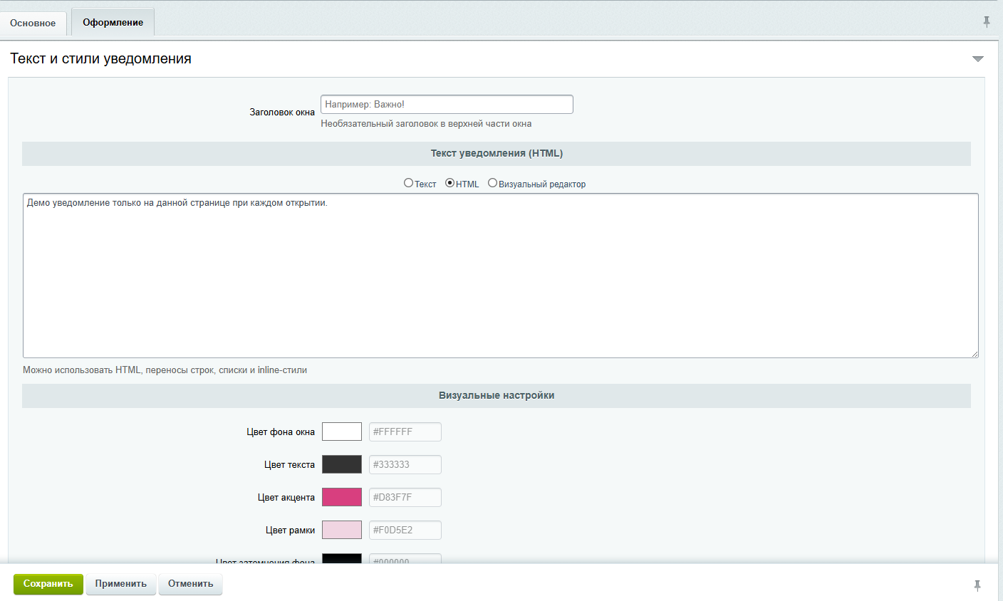Pin the tab bar with the top pin icon
Screen dimensions: 1003x601
tap(987, 22)
